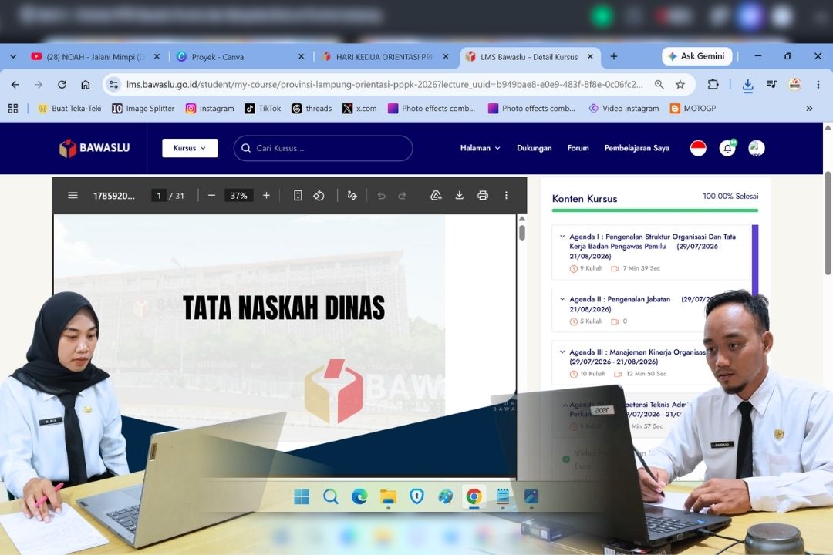This screenshot has height=555, width=833.
Task: Save the PDF to Google Drive
Action: click(436, 196)
